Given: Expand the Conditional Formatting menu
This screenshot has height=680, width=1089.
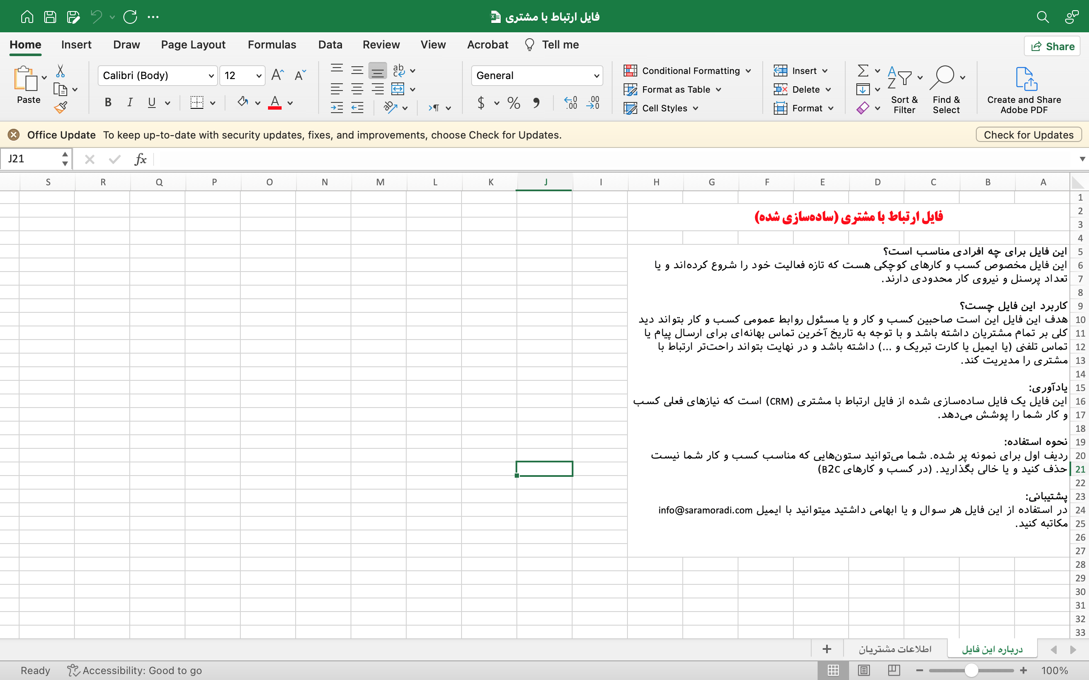Looking at the screenshot, I should [x=687, y=71].
